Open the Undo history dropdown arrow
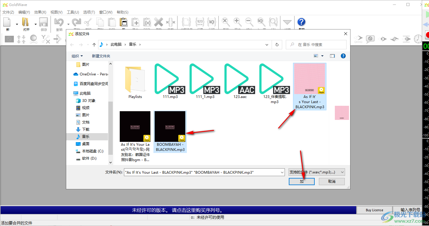429x226 pixels. tap(68, 24)
